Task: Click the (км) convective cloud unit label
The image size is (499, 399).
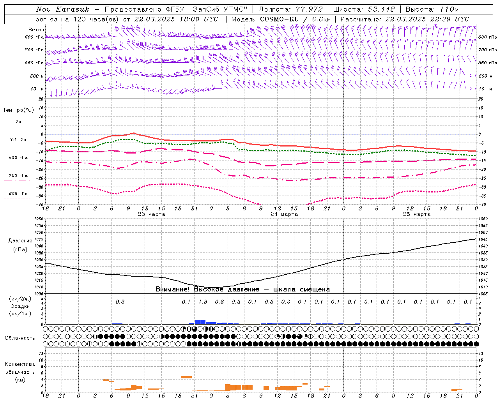Action: [20, 380]
